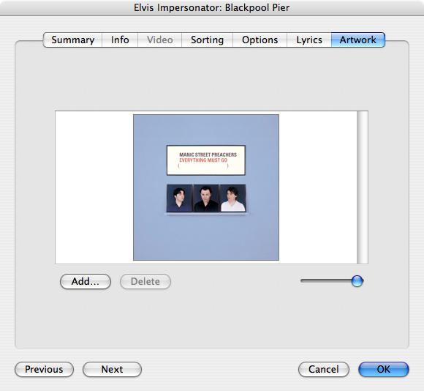Confirm changes with OK

click(x=384, y=369)
